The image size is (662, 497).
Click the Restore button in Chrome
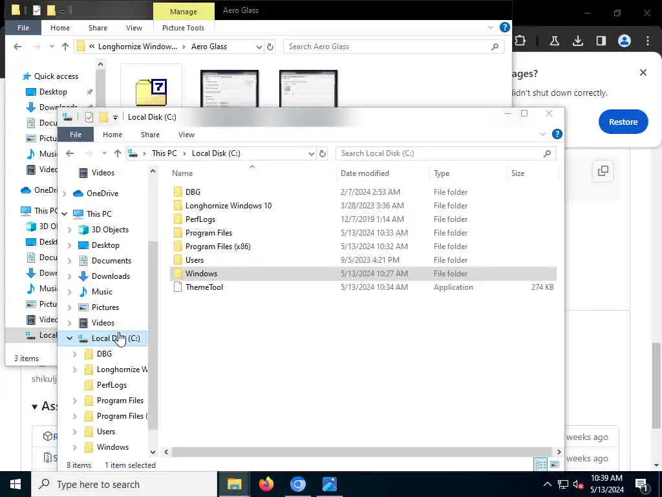pyautogui.click(x=623, y=122)
